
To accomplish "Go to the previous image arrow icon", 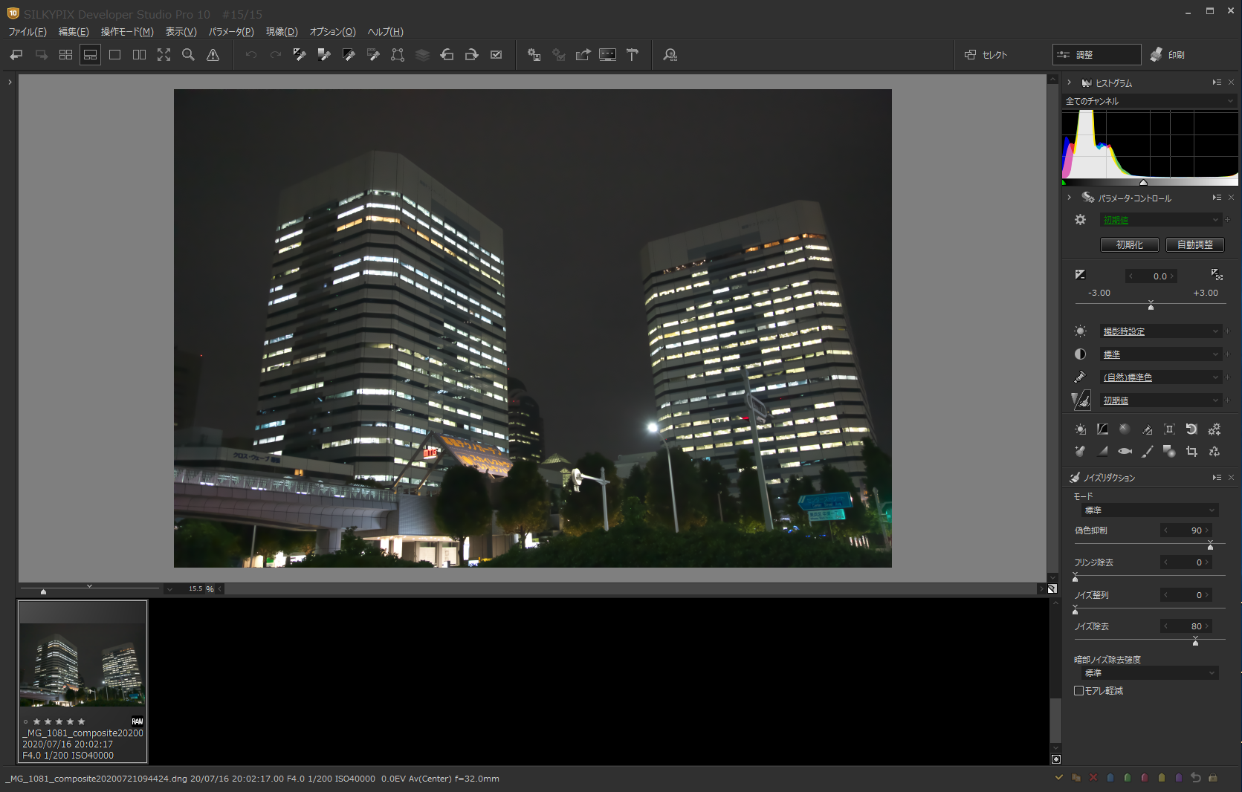I will pyautogui.click(x=16, y=55).
